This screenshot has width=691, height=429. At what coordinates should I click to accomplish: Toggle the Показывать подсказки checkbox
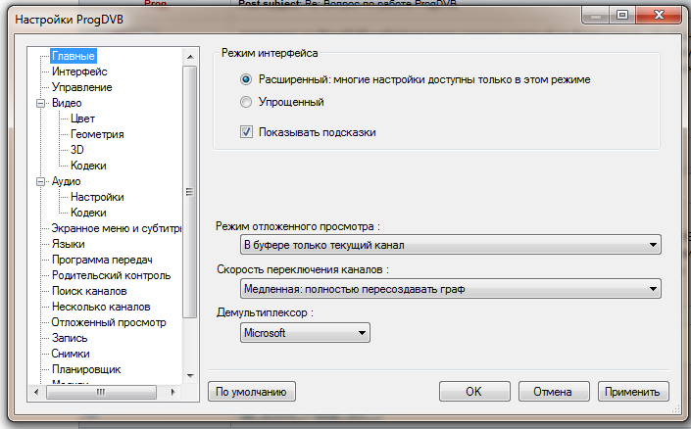coord(246,131)
